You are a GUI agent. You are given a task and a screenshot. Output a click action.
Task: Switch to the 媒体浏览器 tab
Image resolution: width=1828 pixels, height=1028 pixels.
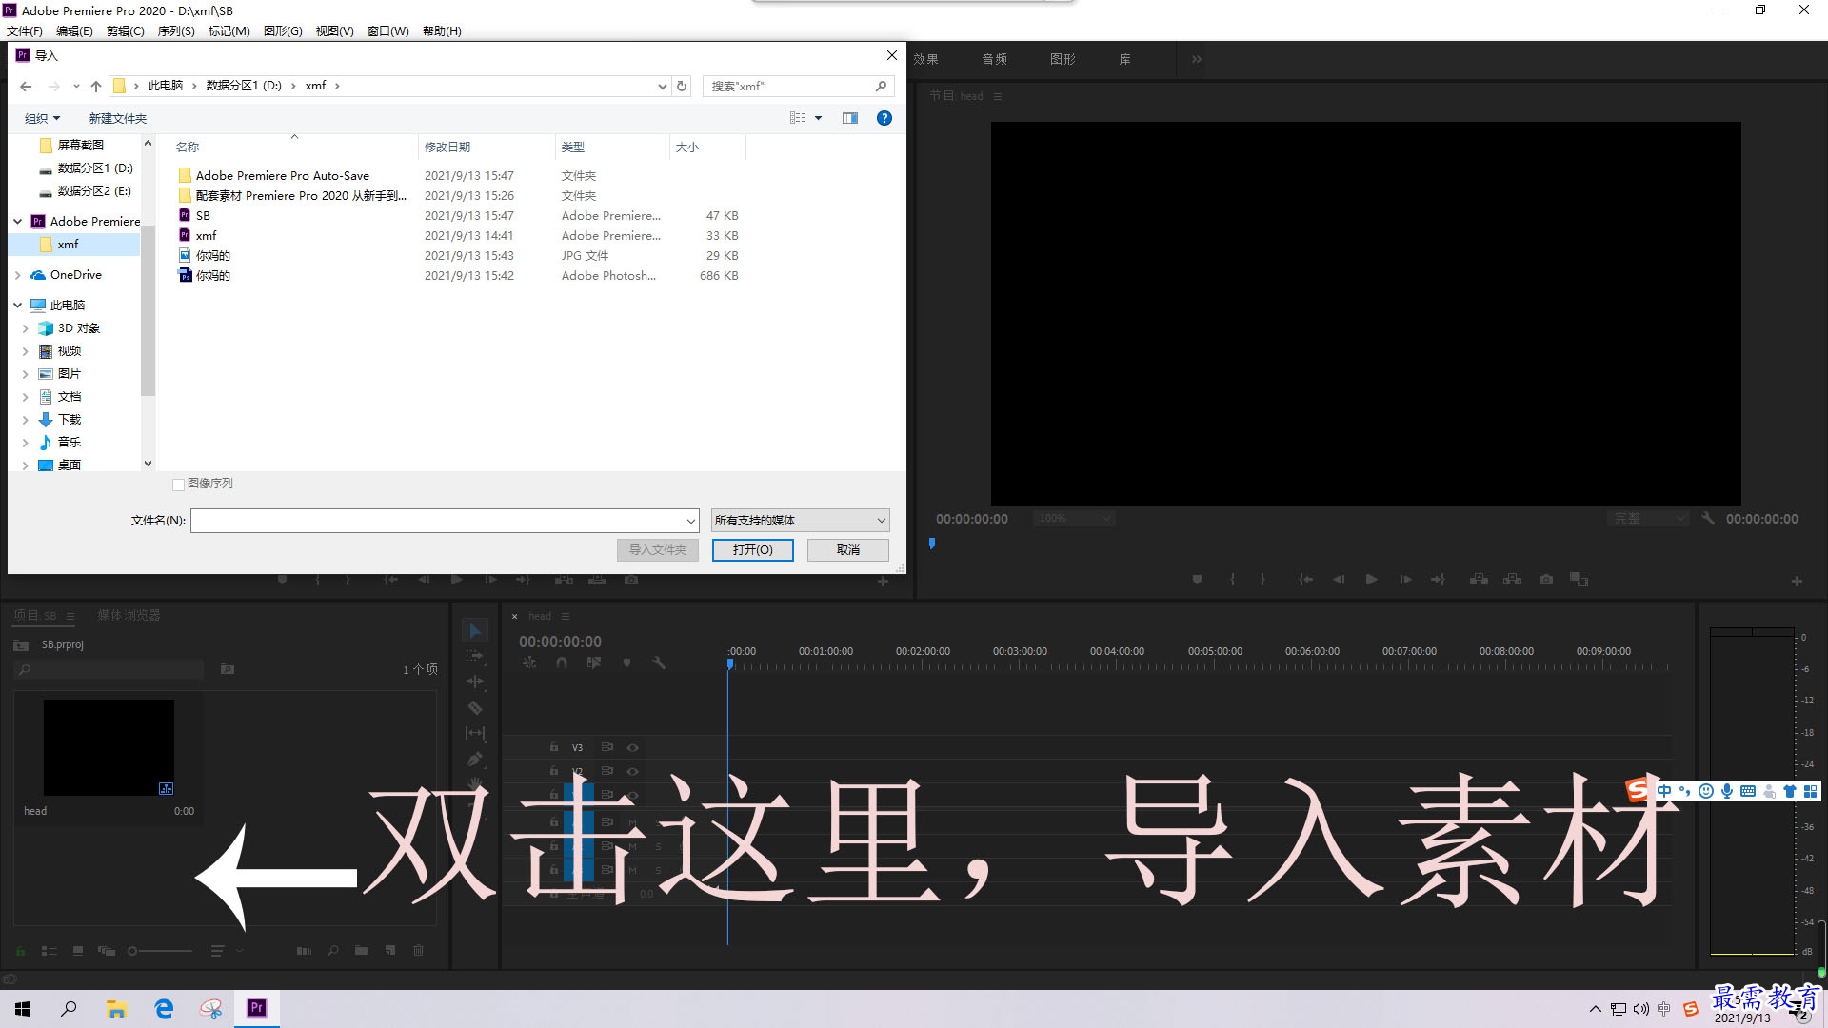(x=129, y=615)
